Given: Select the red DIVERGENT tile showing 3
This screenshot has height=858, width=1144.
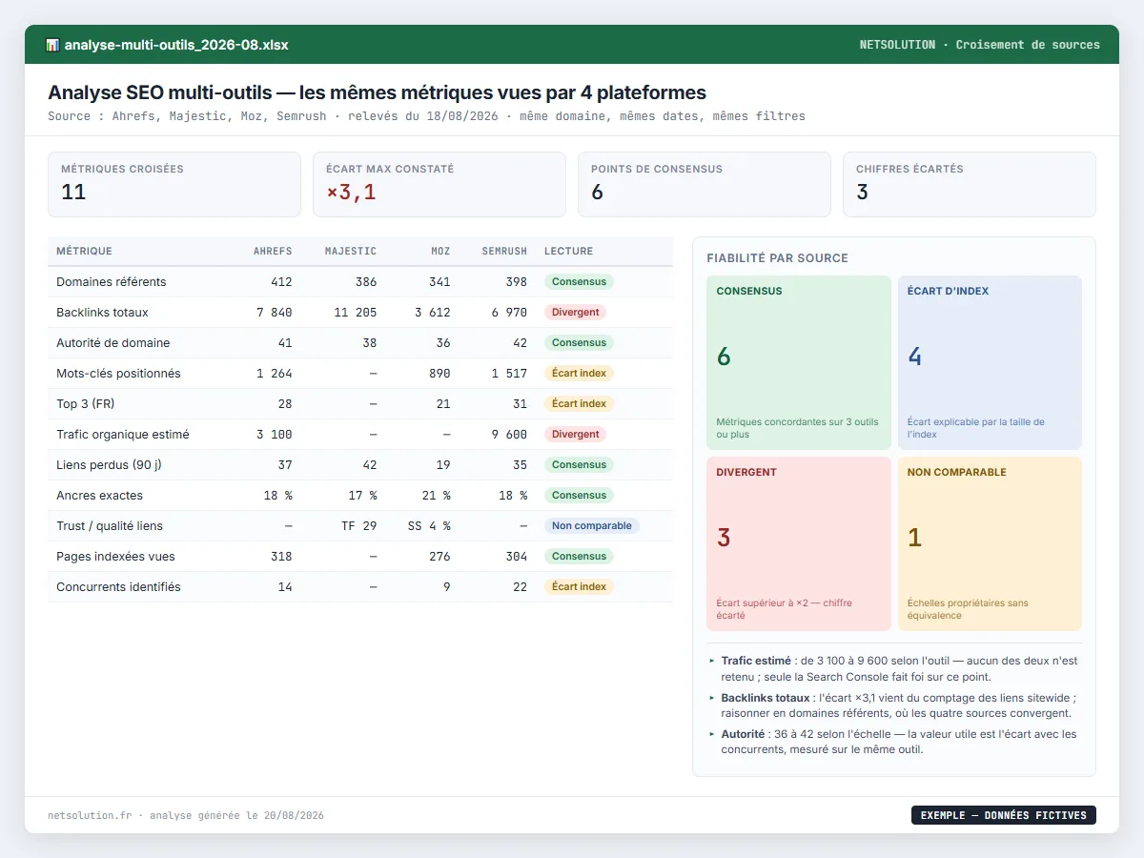Looking at the screenshot, I should pyautogui.click(x=799, y=543).
